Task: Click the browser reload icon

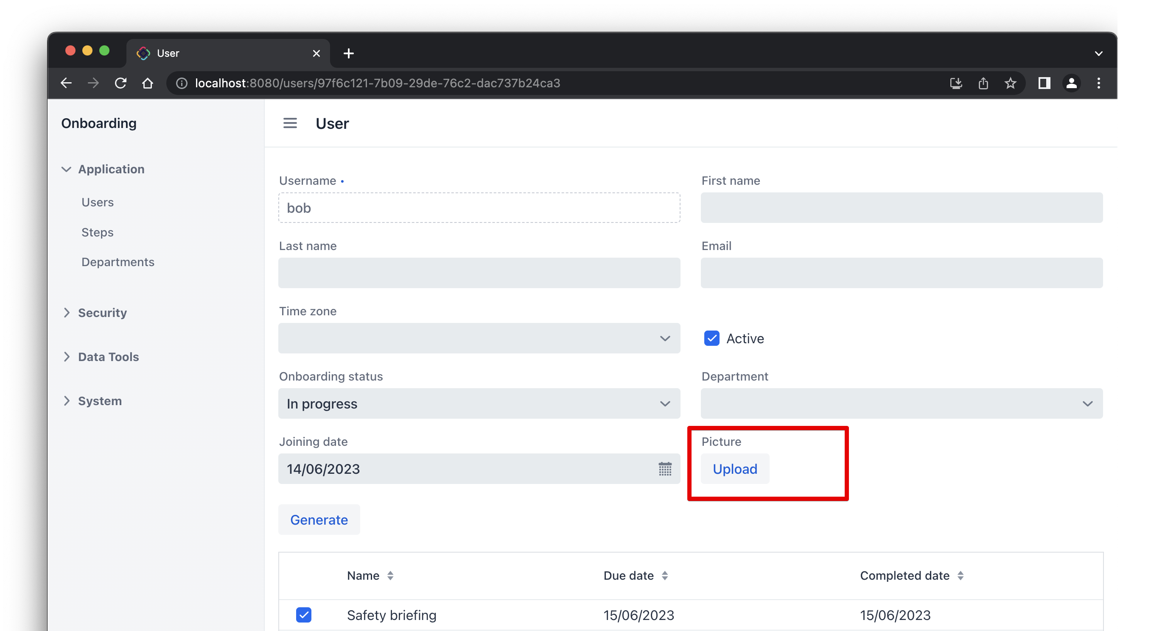Action: [120, 83]
